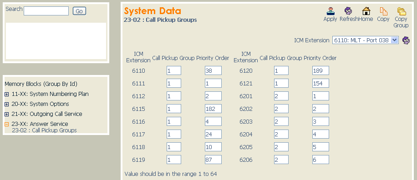Edit Priority Order for extension 6110

tap(214, 70)
